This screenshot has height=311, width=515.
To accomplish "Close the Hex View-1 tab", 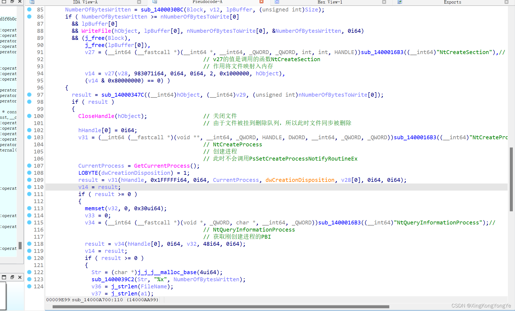I will [x=384, y=2].
